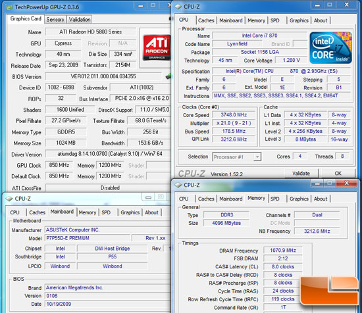
Task: Click the DRAM Frequency value 1070.9 MHz
Action: coord(283,251)
